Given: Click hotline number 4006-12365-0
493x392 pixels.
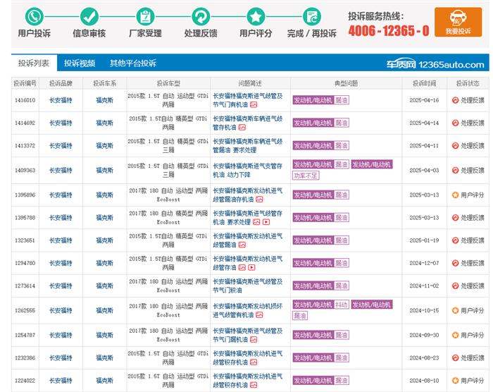Looking at the screenshot, I should [x=389, y=31].
